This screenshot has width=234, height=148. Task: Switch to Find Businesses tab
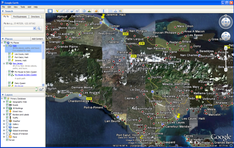point(20,17)
